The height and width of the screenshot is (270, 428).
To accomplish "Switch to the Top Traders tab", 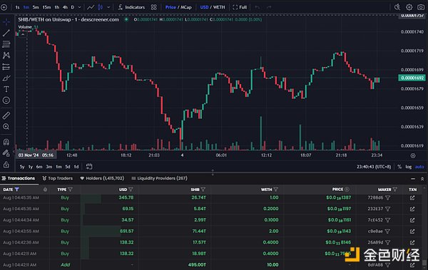I will [58, 178].
